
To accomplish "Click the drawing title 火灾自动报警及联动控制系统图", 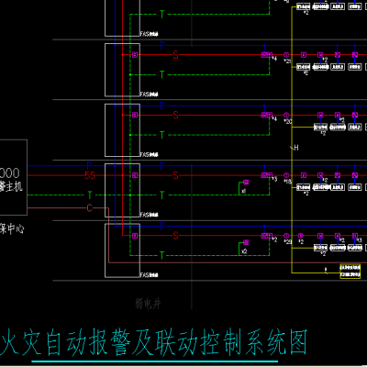I will 154,343.
